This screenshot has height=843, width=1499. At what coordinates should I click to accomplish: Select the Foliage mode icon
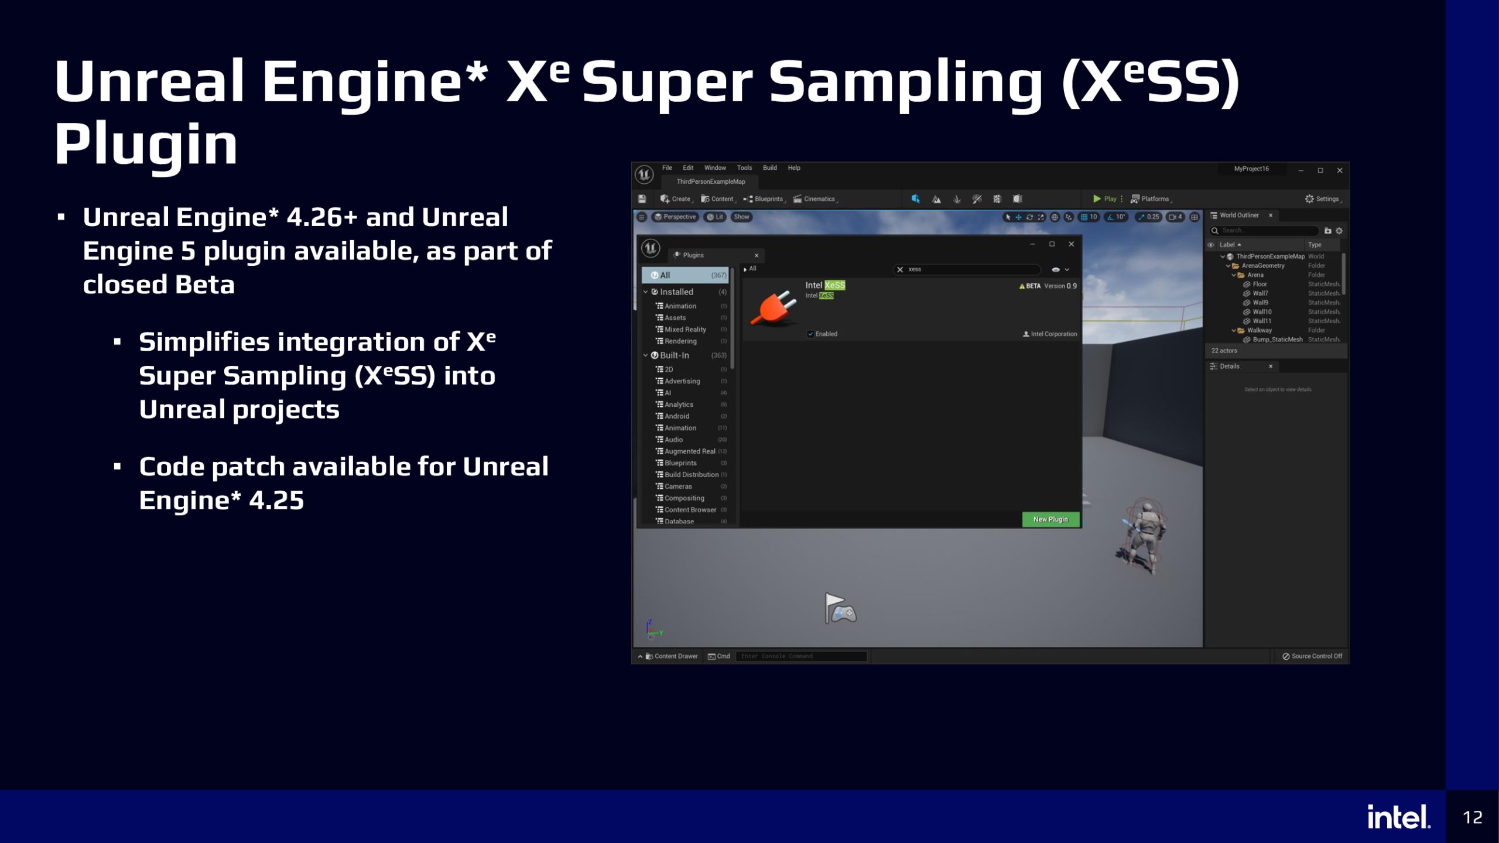pos(957,199)
